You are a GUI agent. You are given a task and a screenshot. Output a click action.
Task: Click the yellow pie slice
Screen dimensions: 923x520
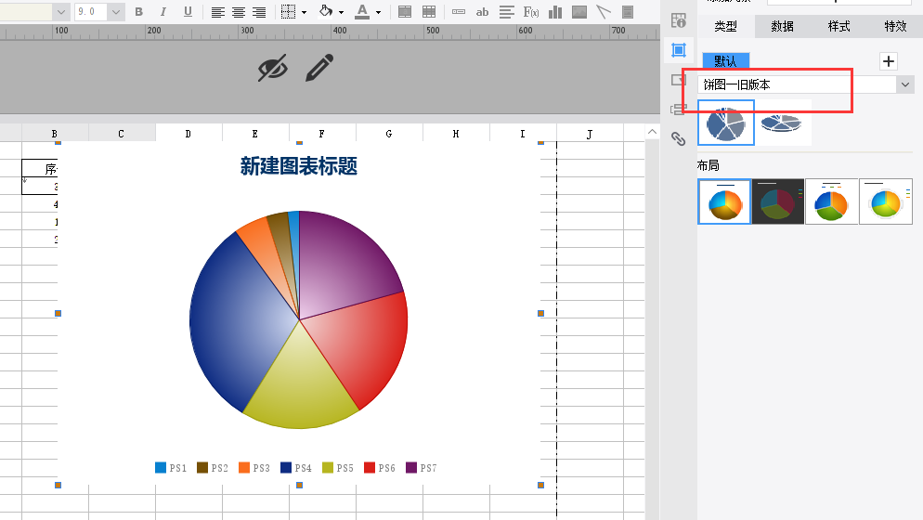pyautogui.click(x=302, y=385)
